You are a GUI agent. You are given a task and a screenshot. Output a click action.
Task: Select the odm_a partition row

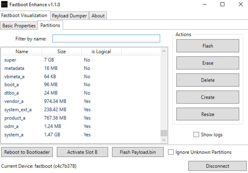[x=81, y=126]
